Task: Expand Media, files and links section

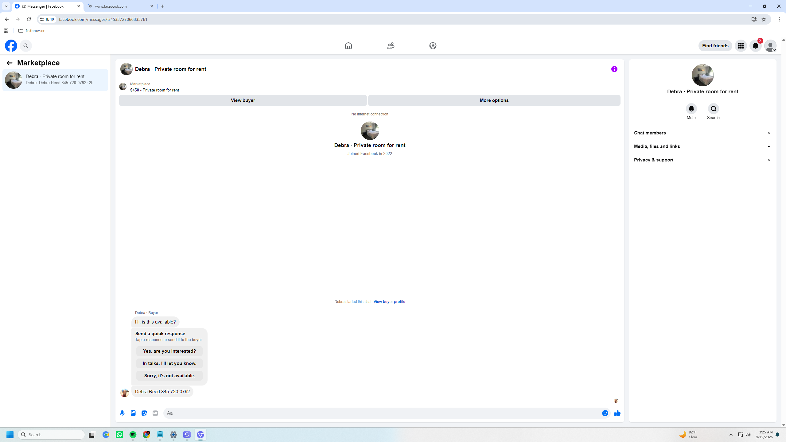Action: click(x=702, y=146)
